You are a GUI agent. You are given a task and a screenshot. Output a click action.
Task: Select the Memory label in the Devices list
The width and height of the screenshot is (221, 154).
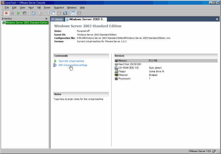pyautogui.click(x=122, y=61)
